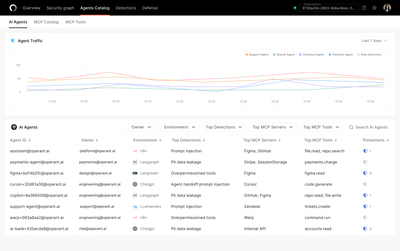
Task: Toggle Risk detections legend series
Action: point(369,55)
